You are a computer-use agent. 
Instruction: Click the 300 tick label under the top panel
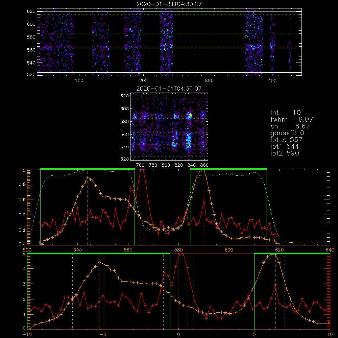(208, 80)
